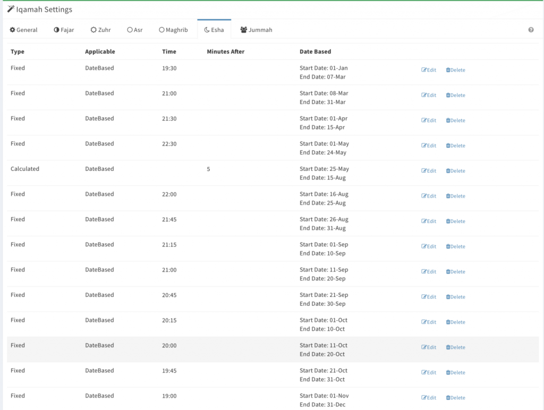Delete the 21:30 iqamah row
Image resolution: width=544 pixels, height=410 pixels.
455,121
